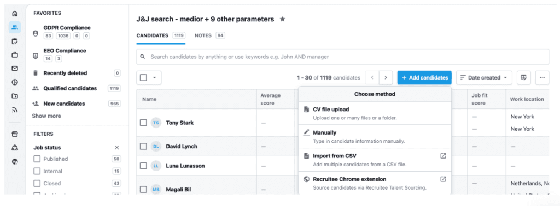This screenshot has height=206, width=560.
Task: Select Tony Stark's row checkbox
Action: pyautogui.click(x=143, y=123)
